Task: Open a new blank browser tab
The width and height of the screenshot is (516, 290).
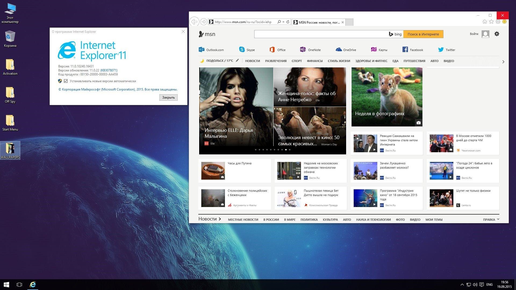Action: 349,22
